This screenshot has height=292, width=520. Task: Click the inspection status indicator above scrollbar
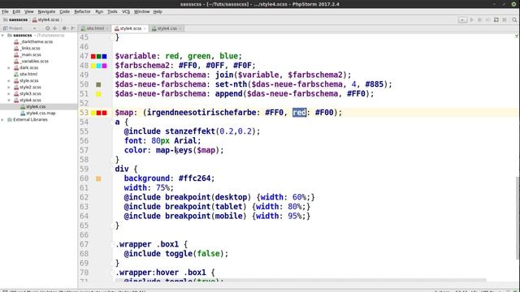[x=517, y=36]
